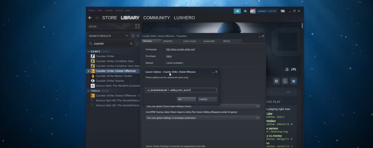Viewport: 373px width, 148px height.
Task: Select Counter-Strike Nexon: Studio entry
Action: pos(113,76)
